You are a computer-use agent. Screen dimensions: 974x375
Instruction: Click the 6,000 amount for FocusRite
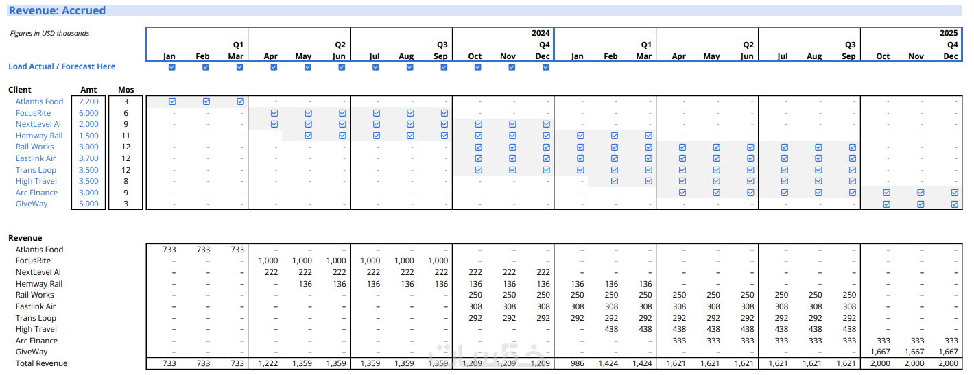(88, 113)
